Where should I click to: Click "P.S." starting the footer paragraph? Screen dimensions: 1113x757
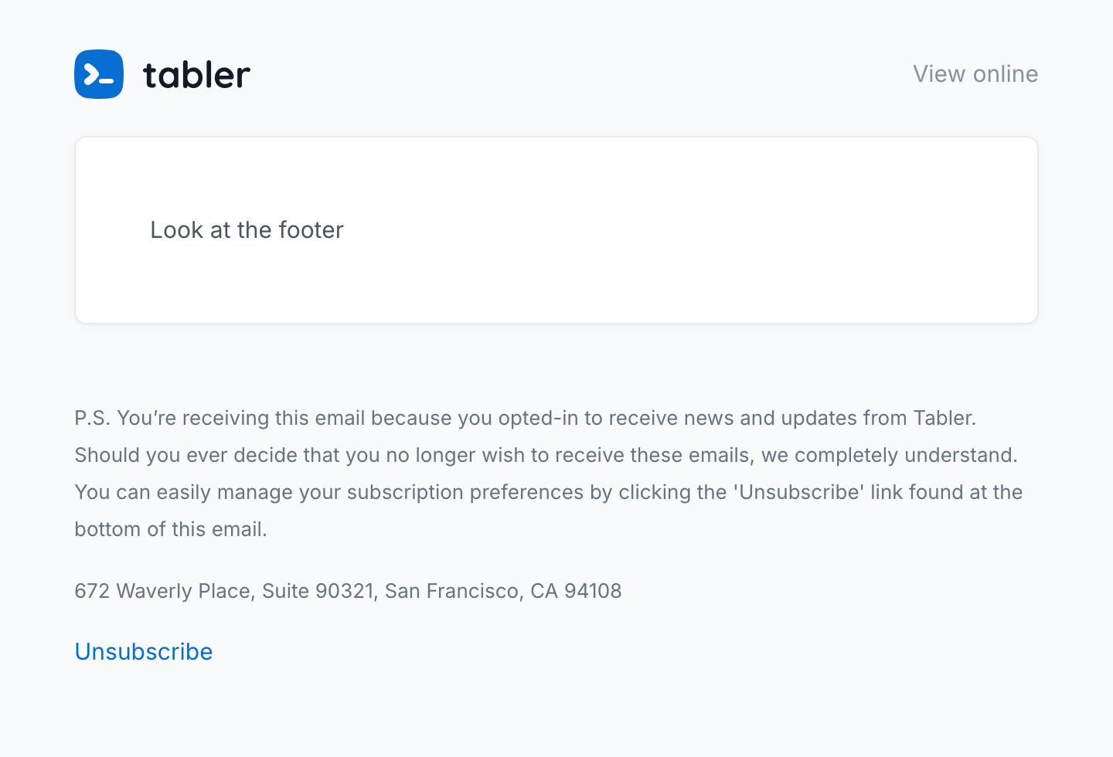point(92,418)
